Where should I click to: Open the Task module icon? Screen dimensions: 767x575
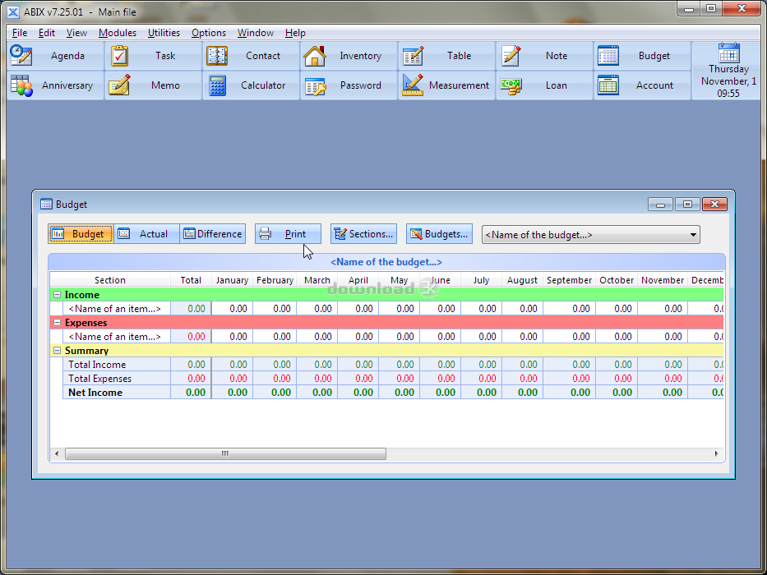click(x=119, y=56)
